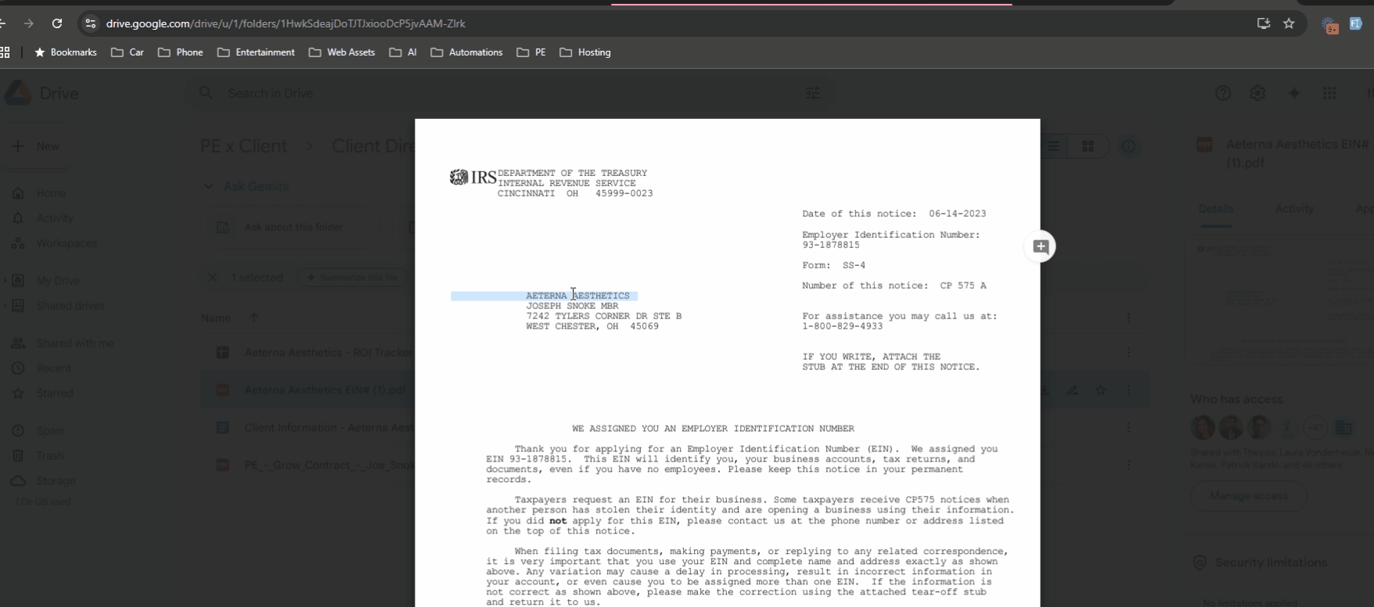The width and height of the screenshot is (1374, 607).
Task: Focus the Search in Drive field
Action: point(509,93)
